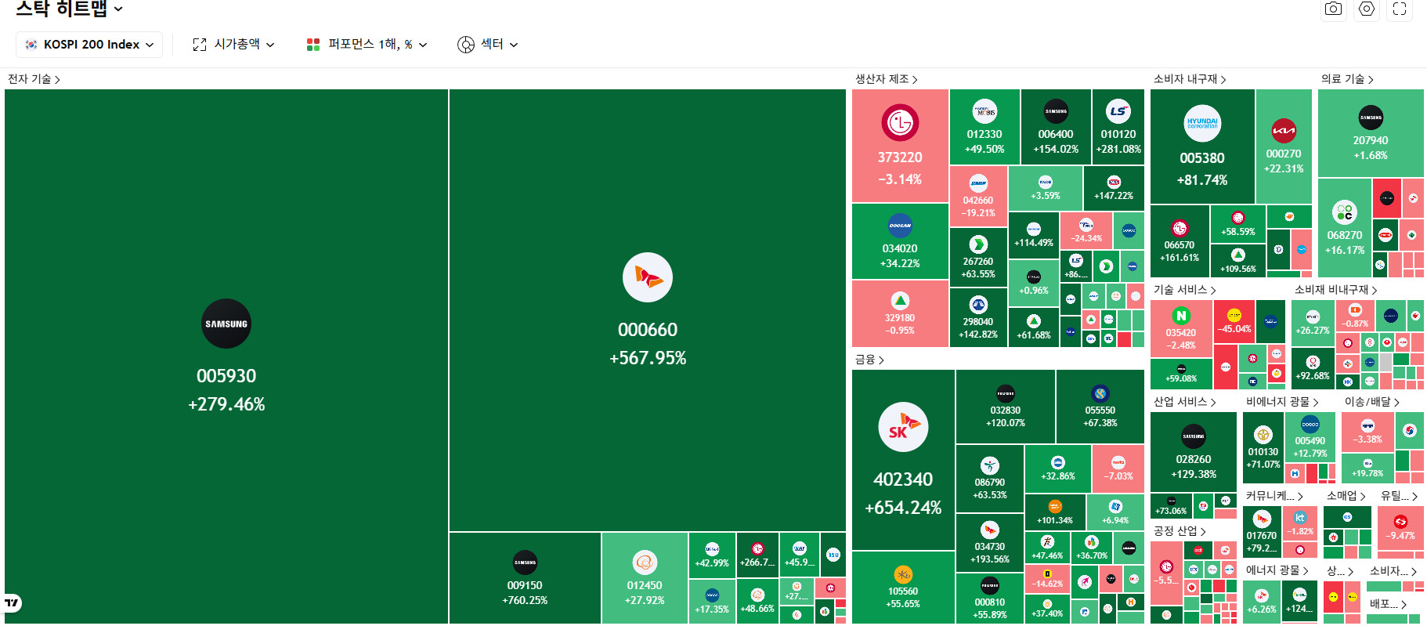Open the 시가총액 size-by dropdown
Image resolution: width=1427 pixels, height=633 pixels.
coord(233,45)
